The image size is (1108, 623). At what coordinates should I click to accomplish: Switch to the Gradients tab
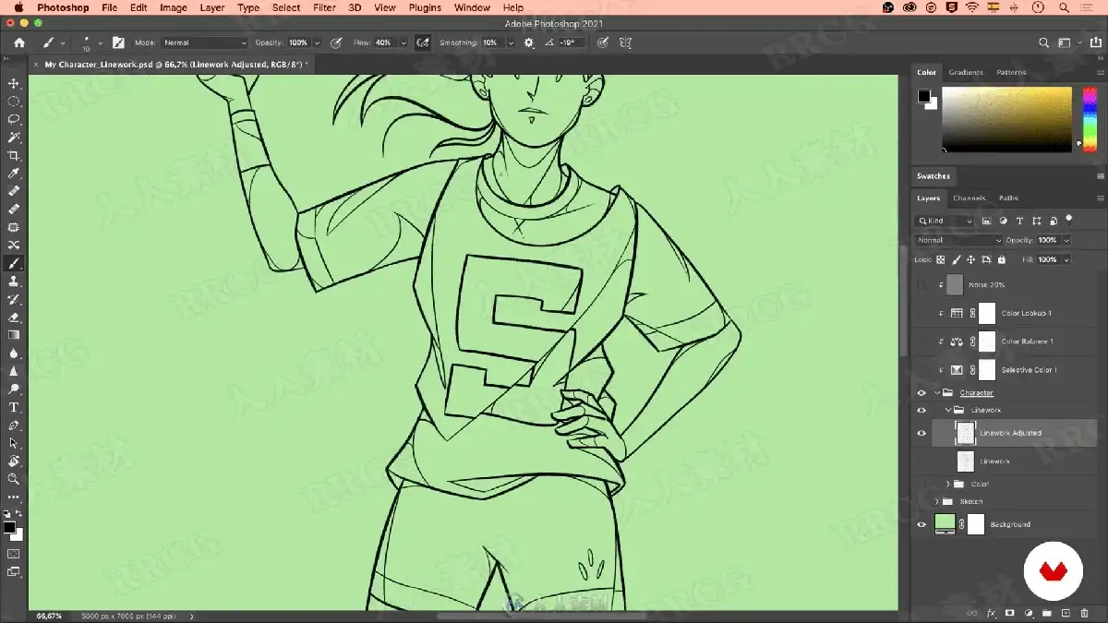pyautogui.click(x=966, y=72)
